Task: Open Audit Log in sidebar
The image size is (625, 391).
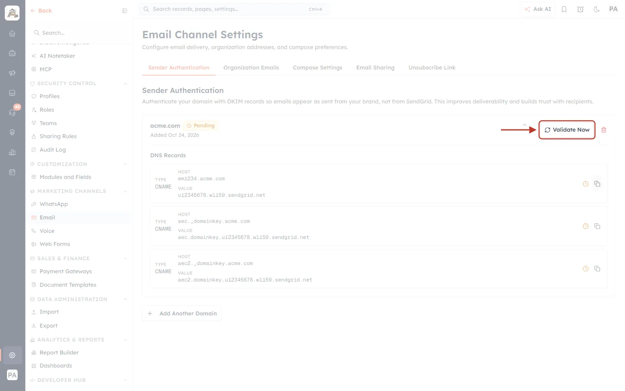Action: pyautogui.click(x=53, y=150)
